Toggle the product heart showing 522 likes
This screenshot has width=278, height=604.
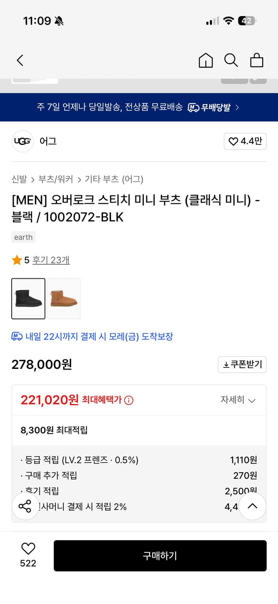27,550
